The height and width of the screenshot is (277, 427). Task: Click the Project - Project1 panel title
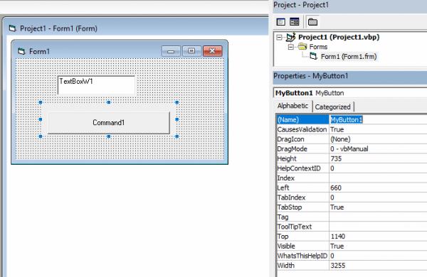coord(301,5)
